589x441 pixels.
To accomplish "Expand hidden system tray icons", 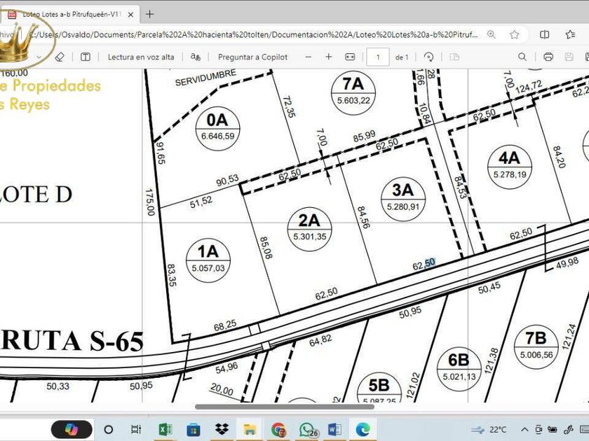I will [523, 429].
